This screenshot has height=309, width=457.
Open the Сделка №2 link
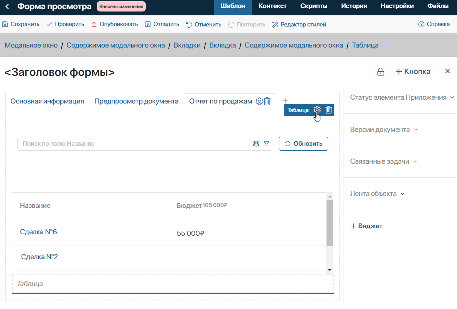[x=40, y=256]
